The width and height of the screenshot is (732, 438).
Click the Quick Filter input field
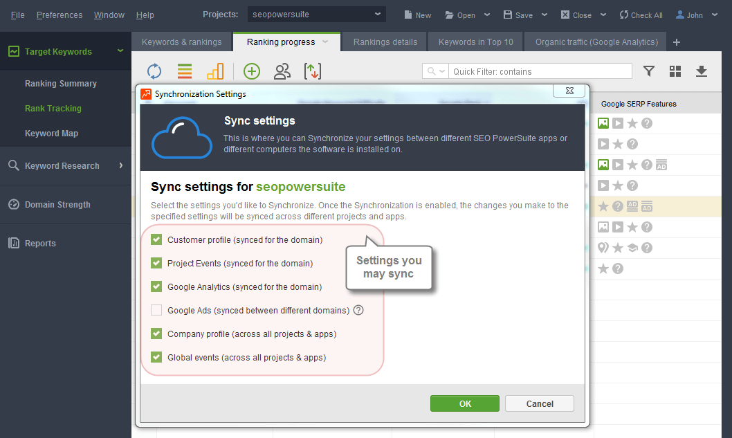click(x=540, y=71)
